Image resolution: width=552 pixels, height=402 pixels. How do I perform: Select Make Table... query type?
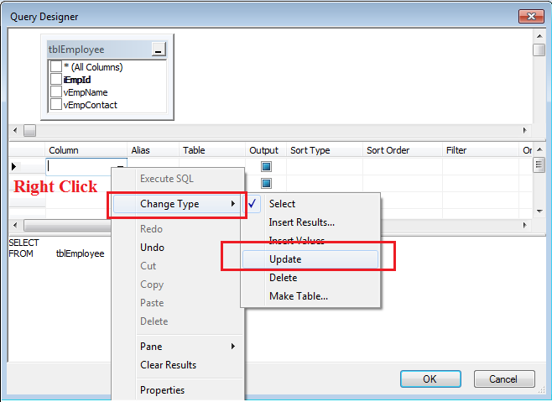tap(298, 296)
